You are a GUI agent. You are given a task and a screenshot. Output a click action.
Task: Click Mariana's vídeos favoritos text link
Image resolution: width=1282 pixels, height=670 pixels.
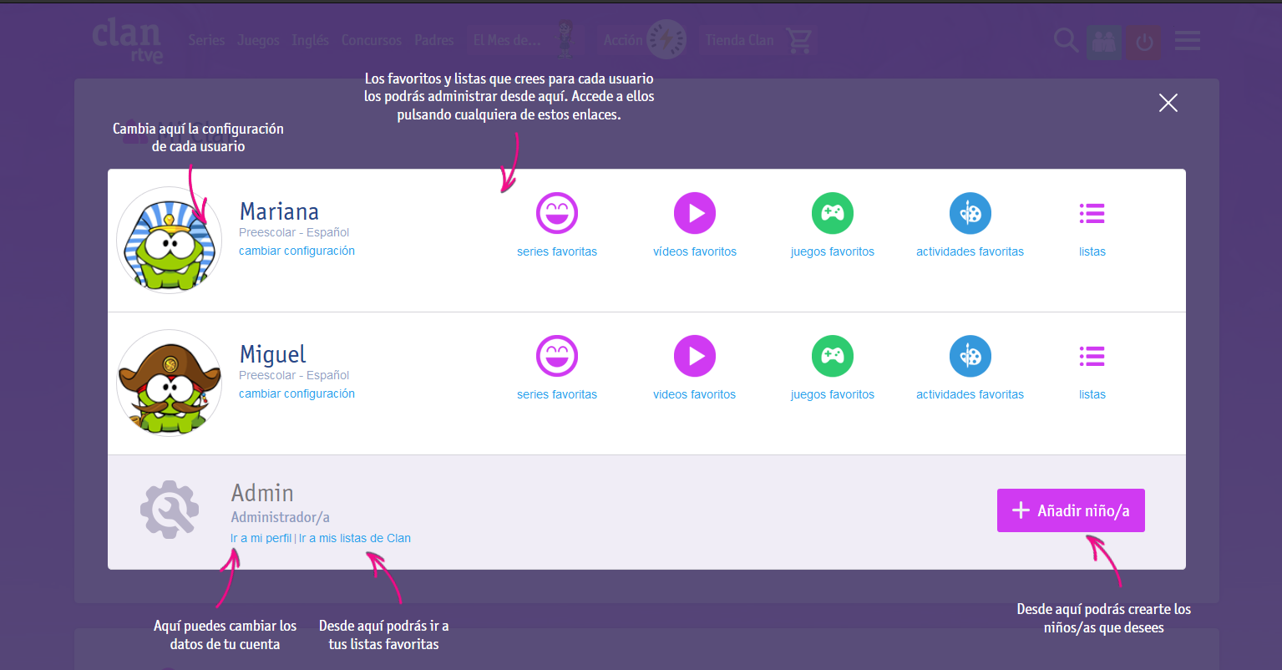click(x=695, y=251)
